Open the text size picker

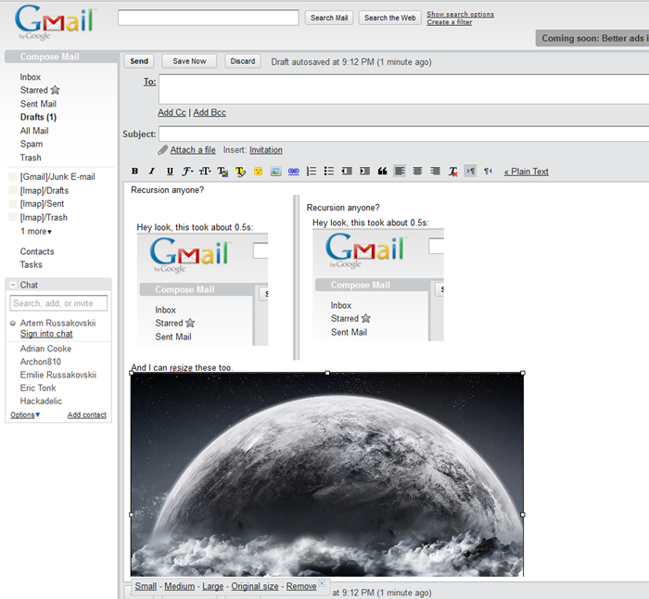[x=205, y=172]
